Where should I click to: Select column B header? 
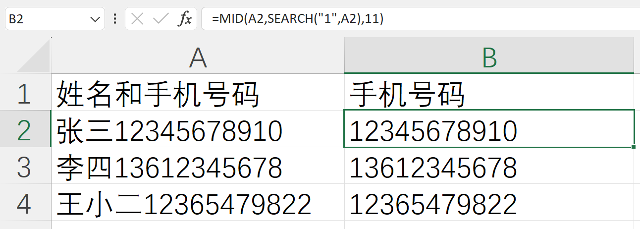[489, 57]
